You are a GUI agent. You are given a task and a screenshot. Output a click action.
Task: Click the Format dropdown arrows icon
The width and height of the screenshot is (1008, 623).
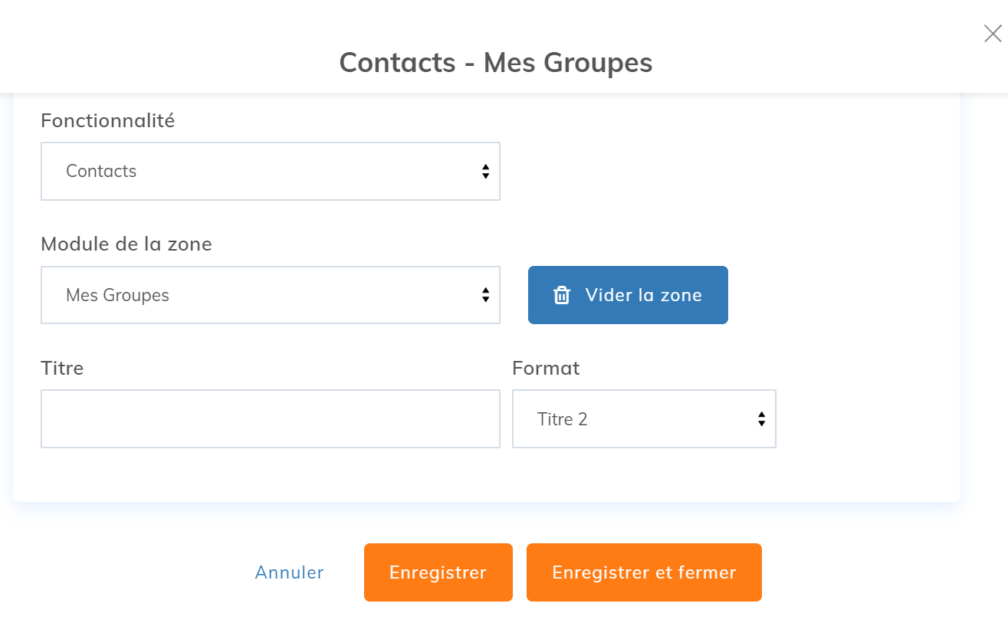pyautogui.click(x=761, y=419)
